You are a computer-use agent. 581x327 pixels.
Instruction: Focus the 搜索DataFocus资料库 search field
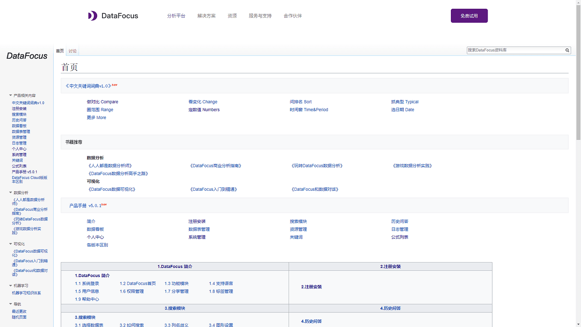pyautogui.click(x=516, y=50)
